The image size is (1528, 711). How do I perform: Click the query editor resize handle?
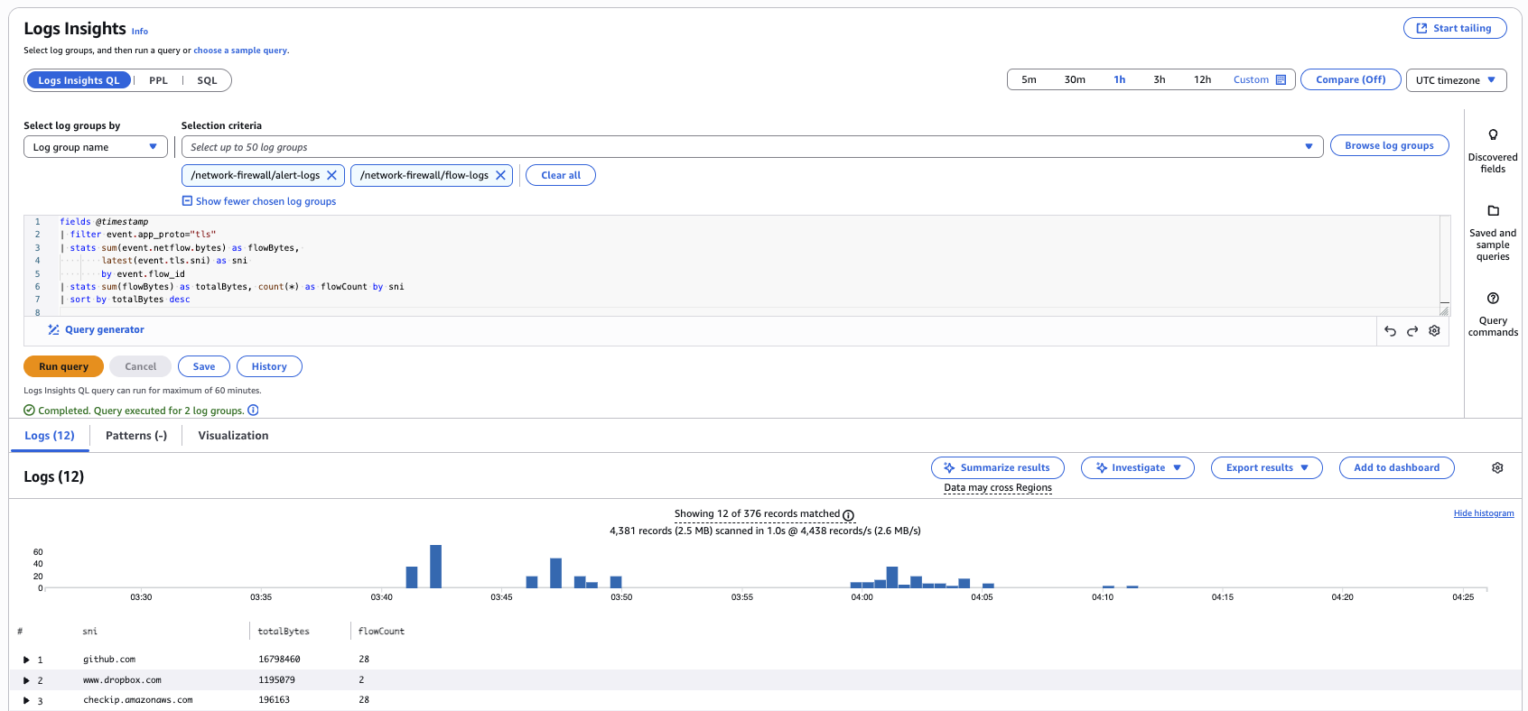coord(1444,310)
